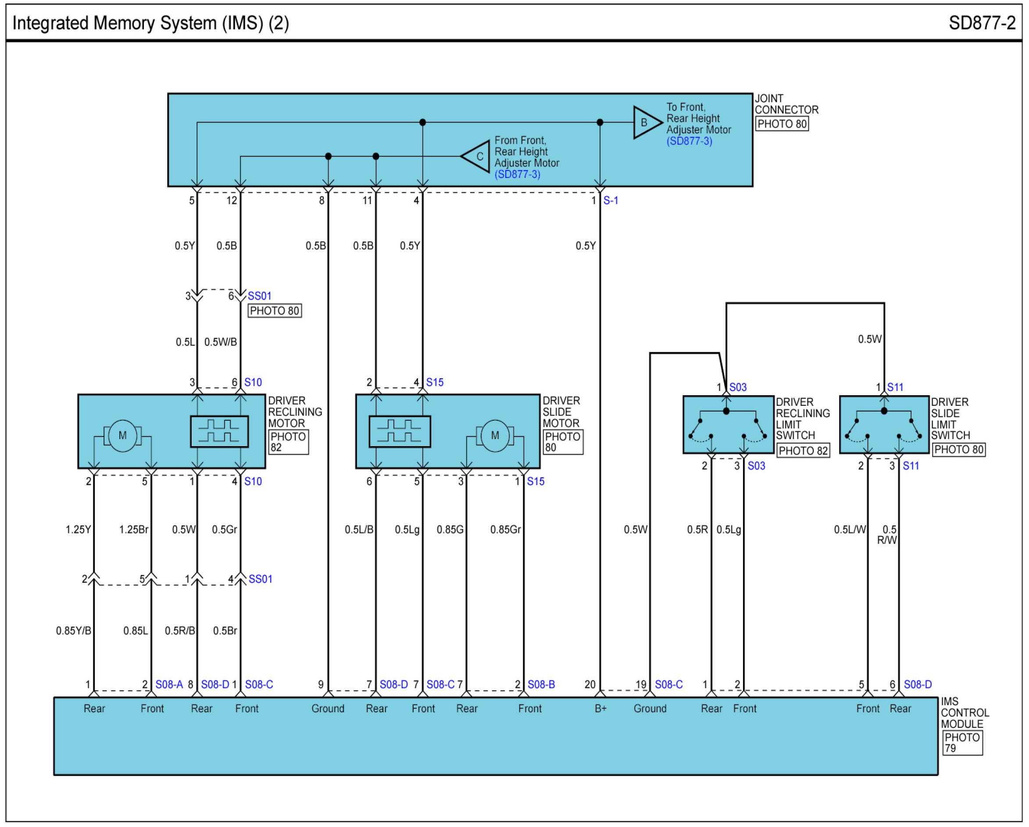
Task: Click the C triangle connector symbol
Action: (x=478, y=156)
